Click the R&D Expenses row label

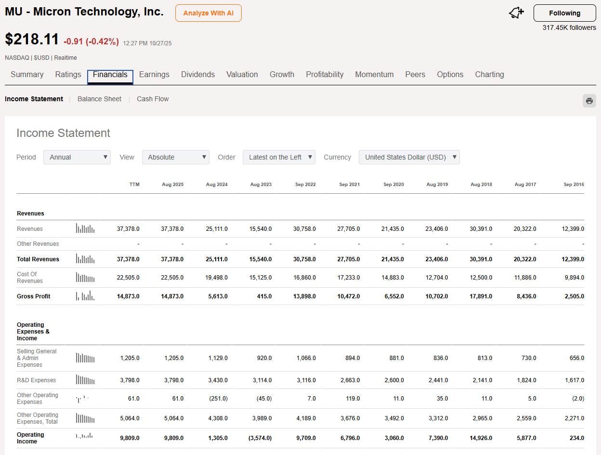37,380
